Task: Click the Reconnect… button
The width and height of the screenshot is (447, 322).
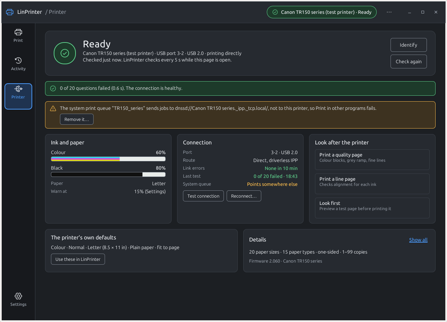Action: (244, 196)
